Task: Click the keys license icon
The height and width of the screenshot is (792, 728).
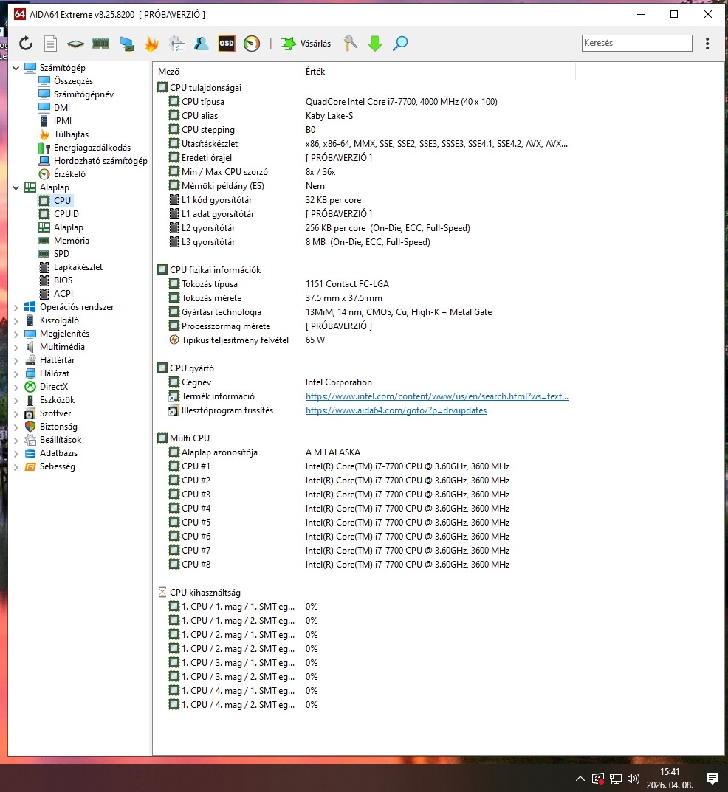Action: pyautogui.click(x=350, y=44)
